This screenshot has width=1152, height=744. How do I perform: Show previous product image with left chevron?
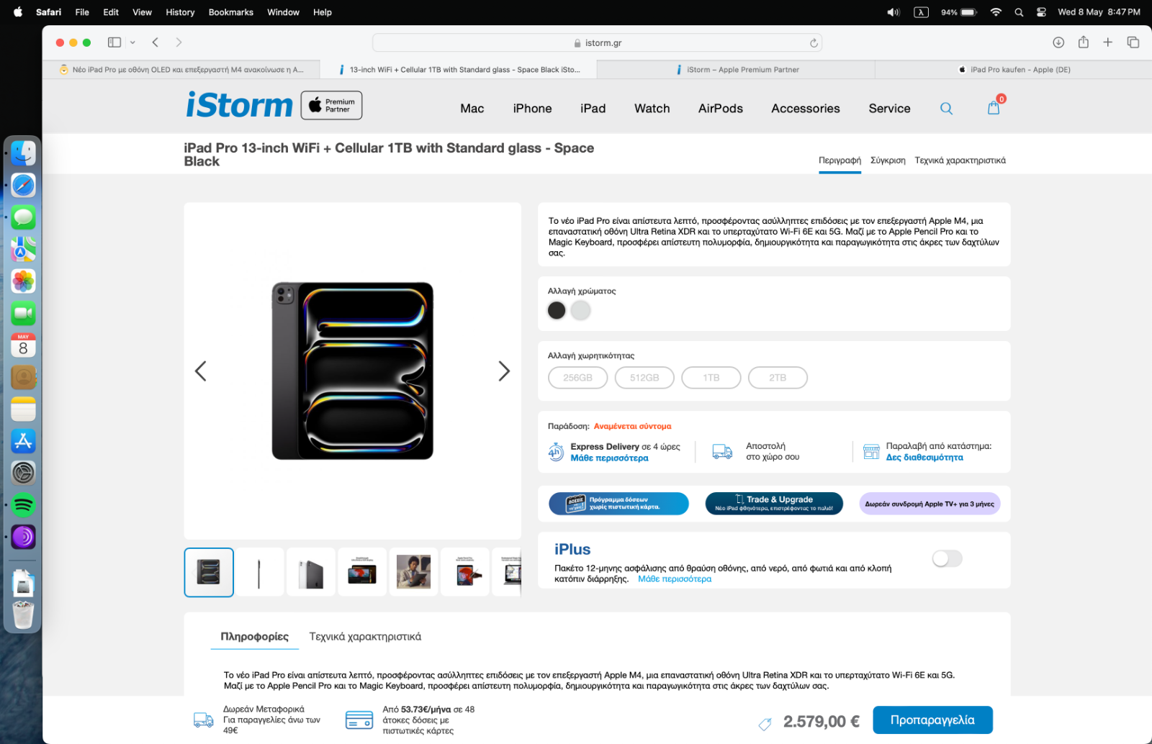point(201,371)
